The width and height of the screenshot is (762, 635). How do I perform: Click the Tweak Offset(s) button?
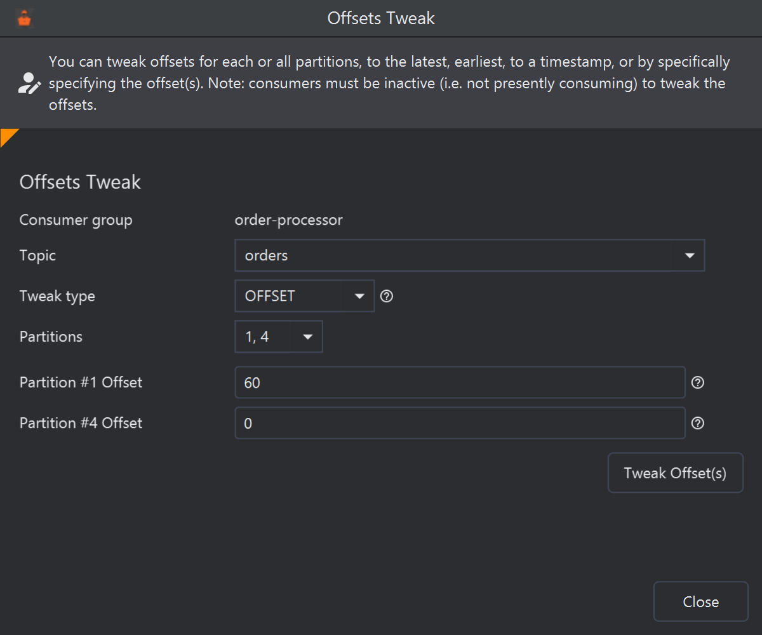coord(676,473)
